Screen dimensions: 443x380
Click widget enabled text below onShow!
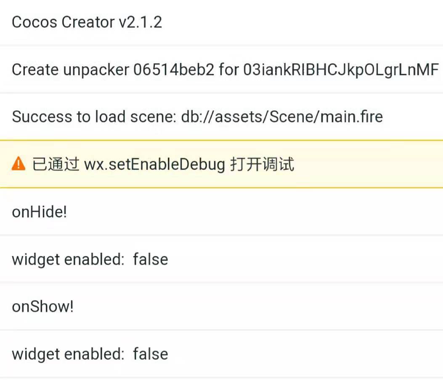point(68,354)
